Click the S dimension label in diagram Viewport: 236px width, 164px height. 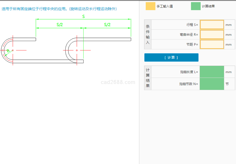(x=83, y=17)
